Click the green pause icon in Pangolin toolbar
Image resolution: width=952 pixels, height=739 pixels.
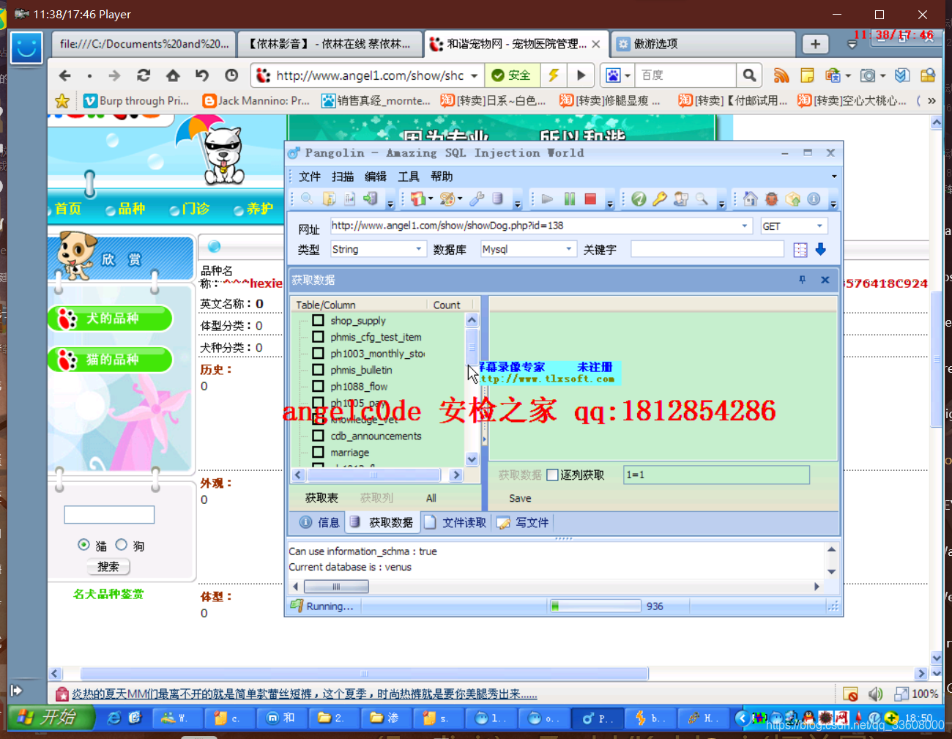(x=570, y=198)
